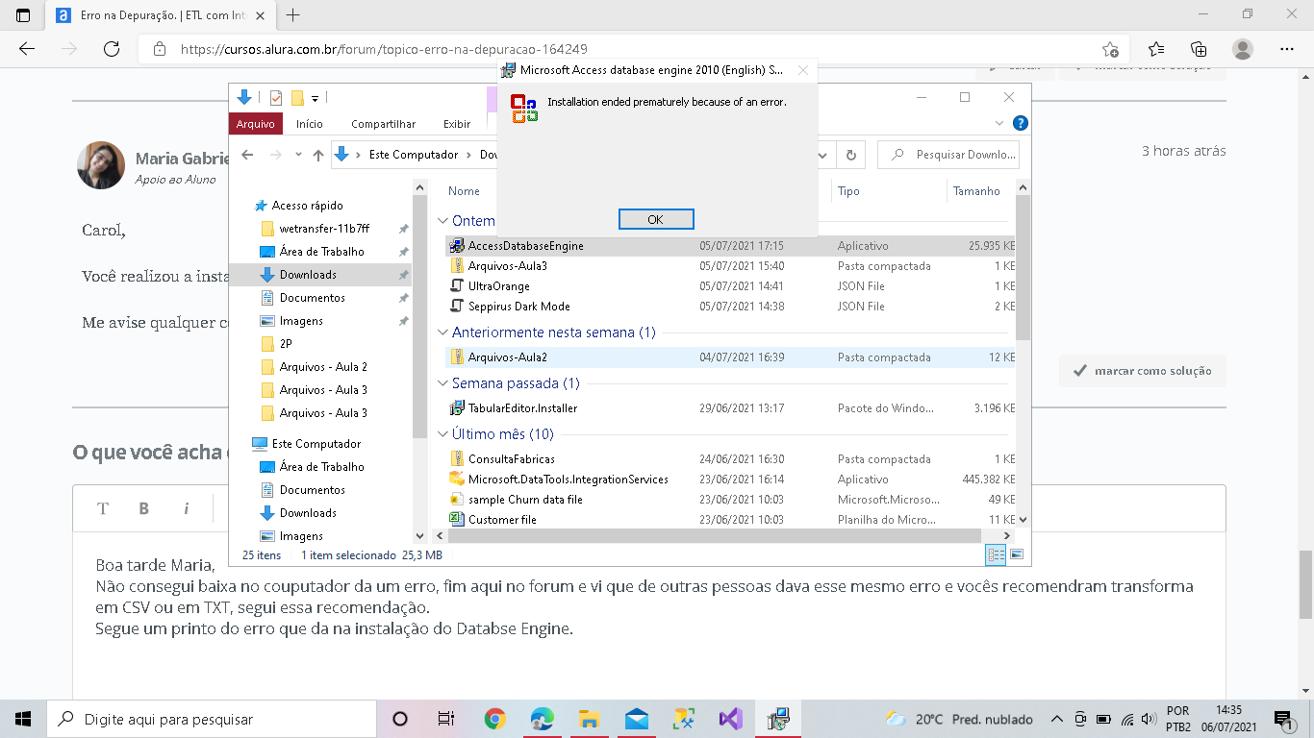This screenshot has height=738, width=1314.
Task: Open the Compartilhar ribbon tab
Action: point(384,124)
